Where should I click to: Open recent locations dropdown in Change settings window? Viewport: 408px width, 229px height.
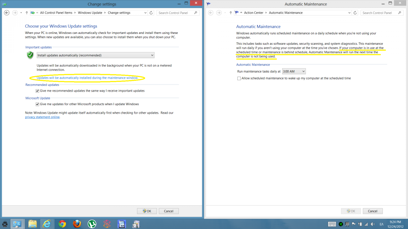(x=21, y=13)
